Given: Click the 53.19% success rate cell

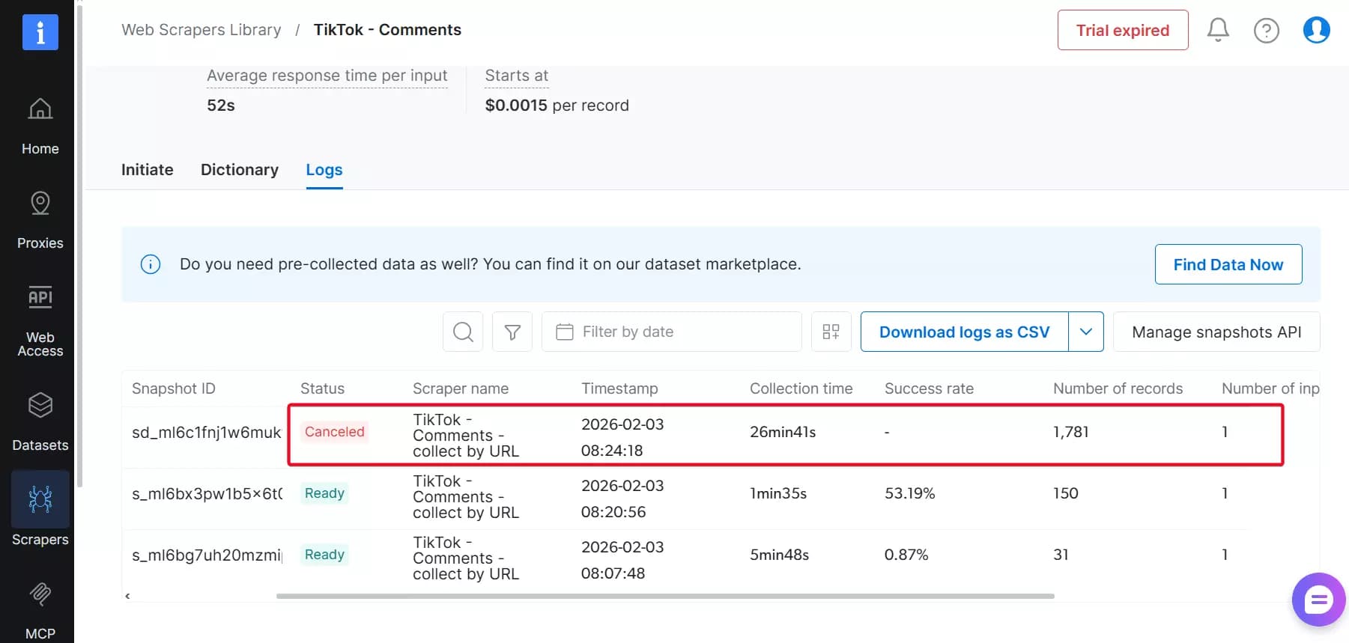Looking at the screenshot, I should pos(910,493).
